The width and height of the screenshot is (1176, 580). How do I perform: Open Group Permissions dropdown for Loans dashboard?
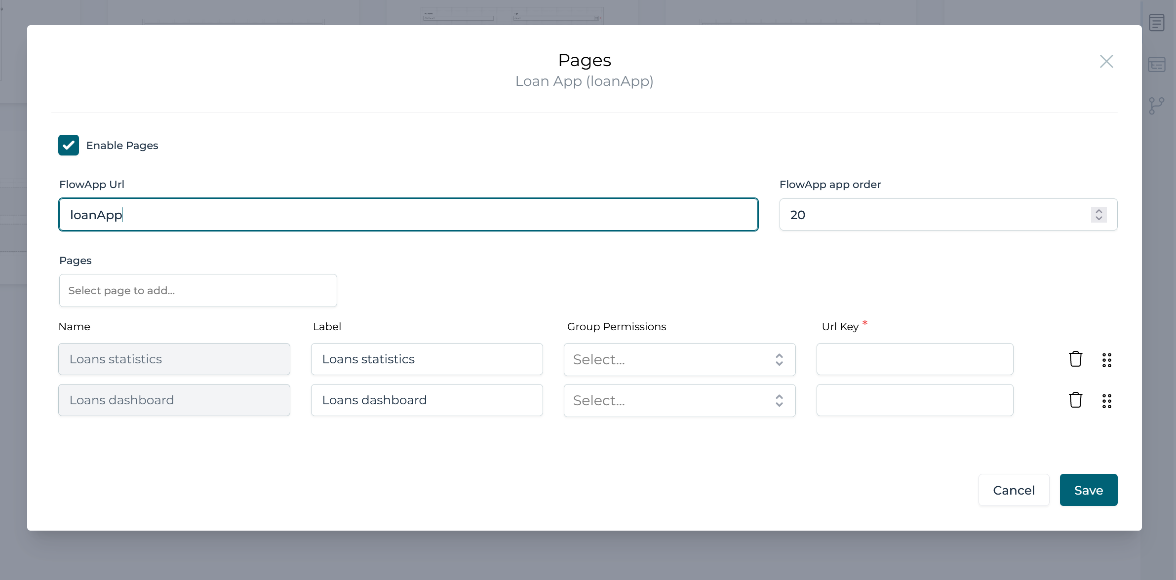(x=679, y=400)
